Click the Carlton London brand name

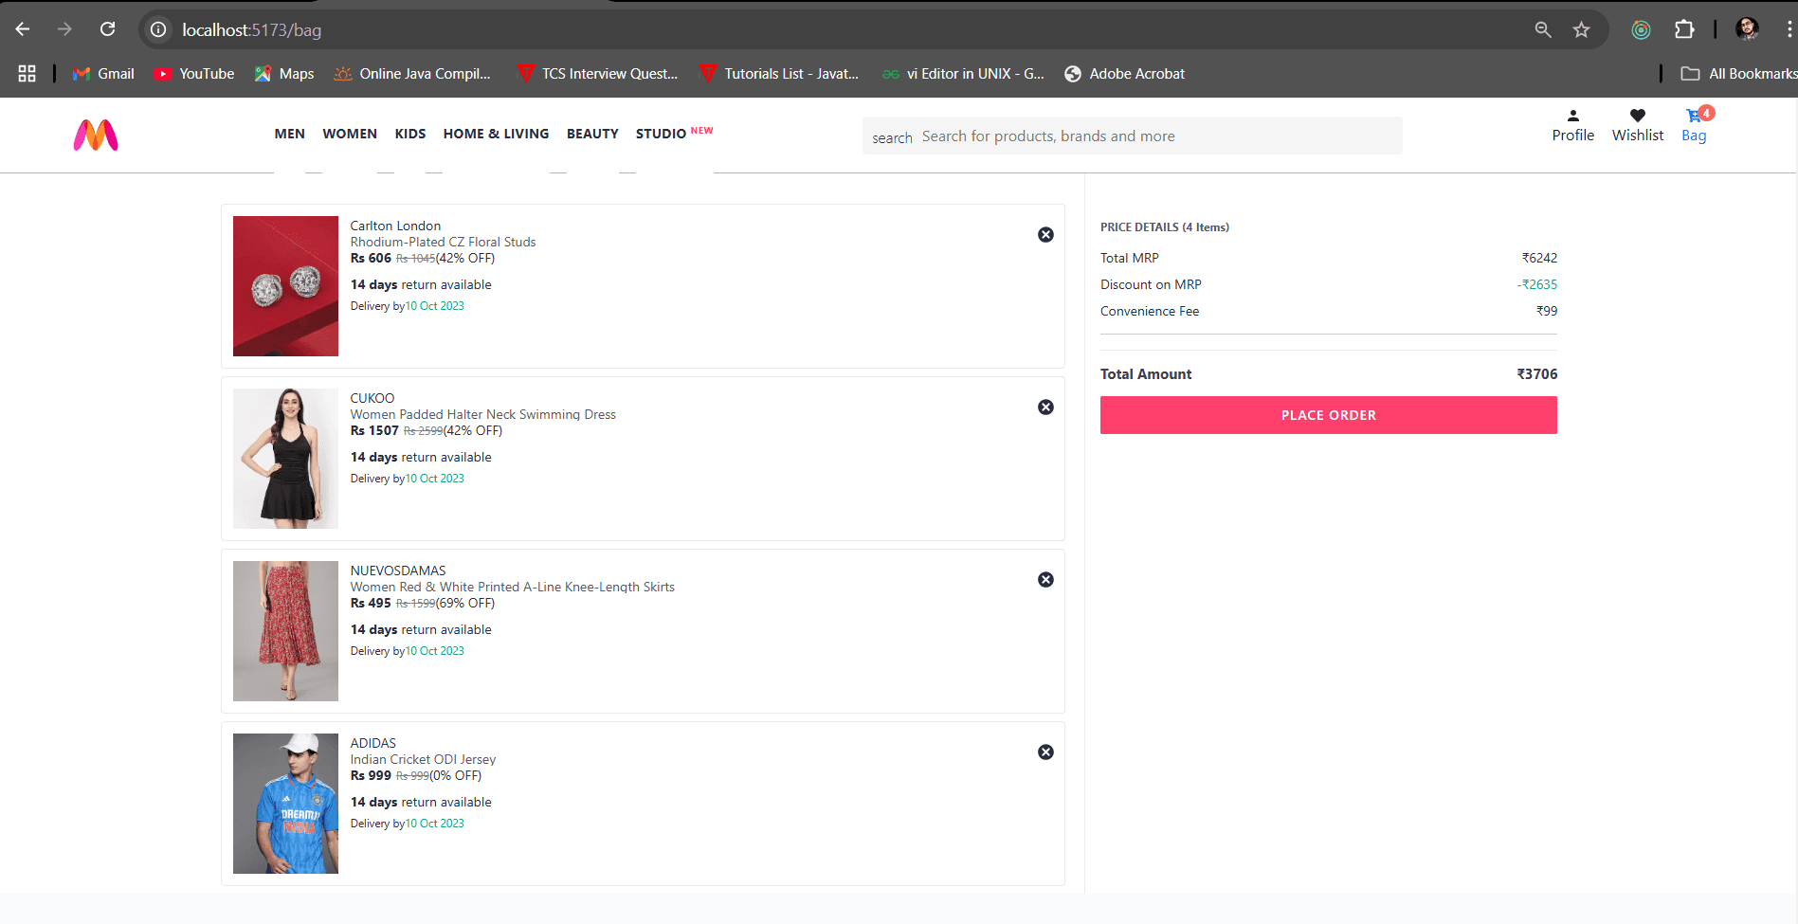395,226
